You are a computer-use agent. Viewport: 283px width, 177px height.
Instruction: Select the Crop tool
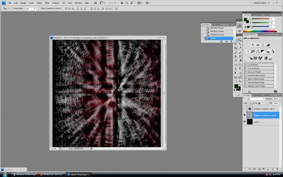coord(235,48)
